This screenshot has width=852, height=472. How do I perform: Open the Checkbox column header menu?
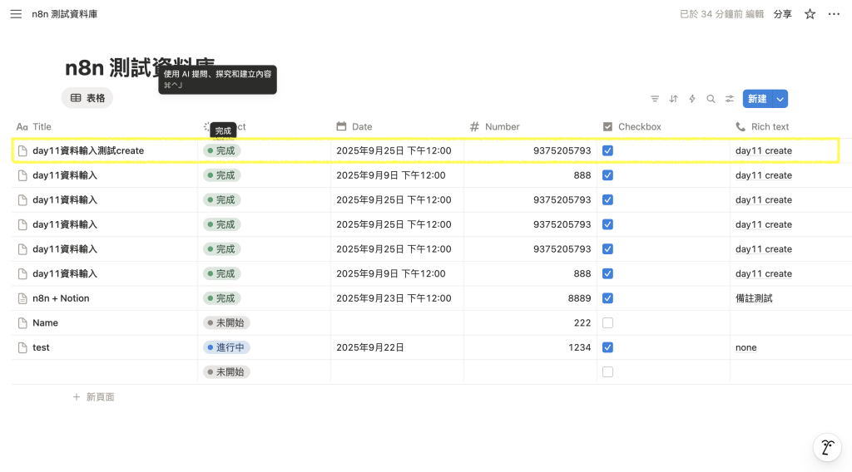632,127
